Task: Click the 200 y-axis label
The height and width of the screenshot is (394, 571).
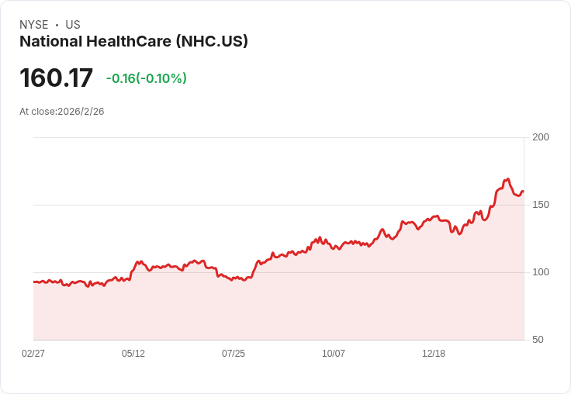Action: click(541, 137)
